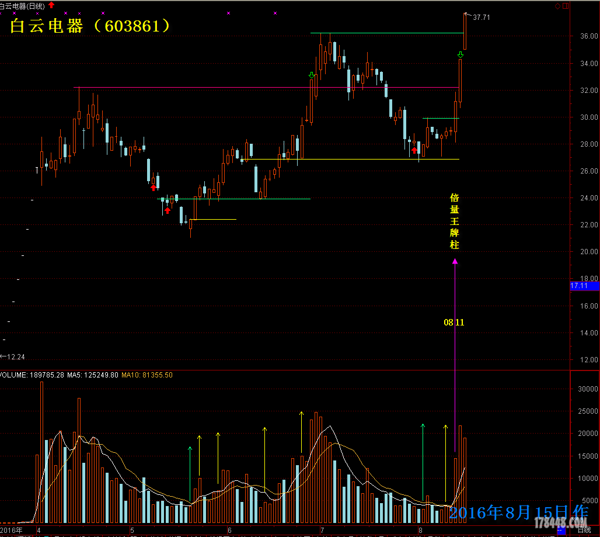This screenshot has height=537, width=600.
Task: Click the green down arrow on July breakout candle
Action: pos(312,75)
